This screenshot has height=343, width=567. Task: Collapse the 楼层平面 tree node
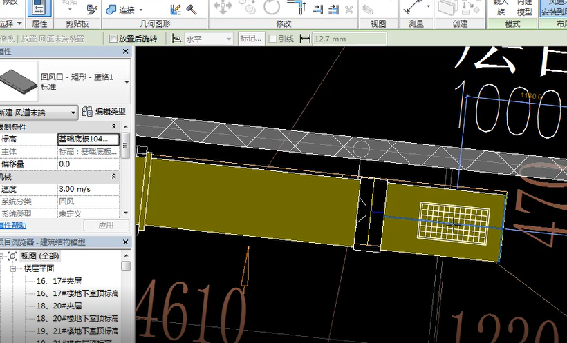[x=14, y=268]
